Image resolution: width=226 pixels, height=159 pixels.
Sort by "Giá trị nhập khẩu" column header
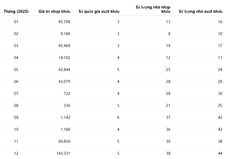[56, 11]
